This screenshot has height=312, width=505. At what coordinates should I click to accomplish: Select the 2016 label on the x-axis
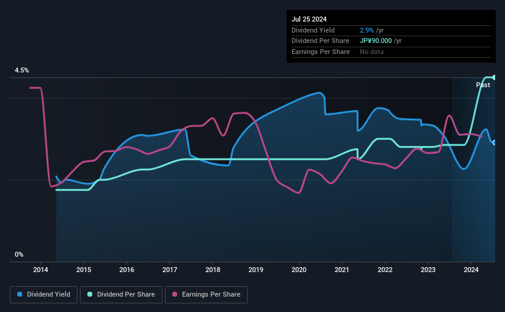(x=127, y=270)
